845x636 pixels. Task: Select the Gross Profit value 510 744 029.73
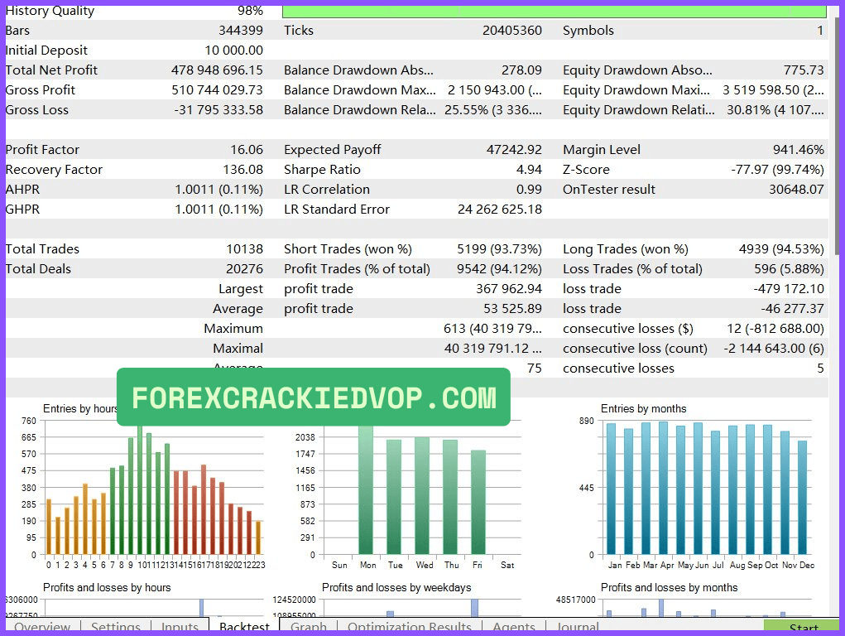coord(217,90)
